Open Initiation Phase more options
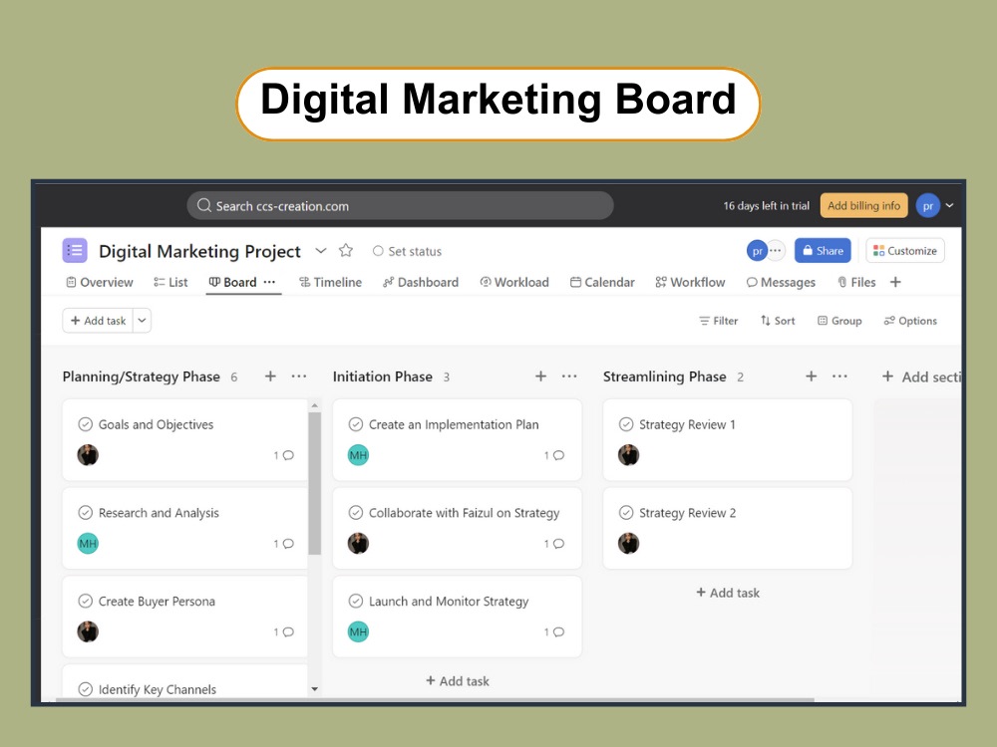997x747 pixels. point(569,376)
